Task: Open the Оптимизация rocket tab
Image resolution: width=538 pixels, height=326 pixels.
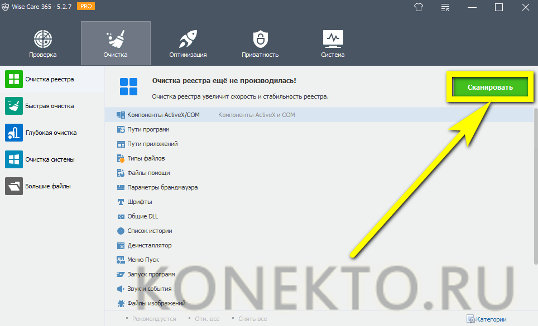Action: [x=188, y=43]
